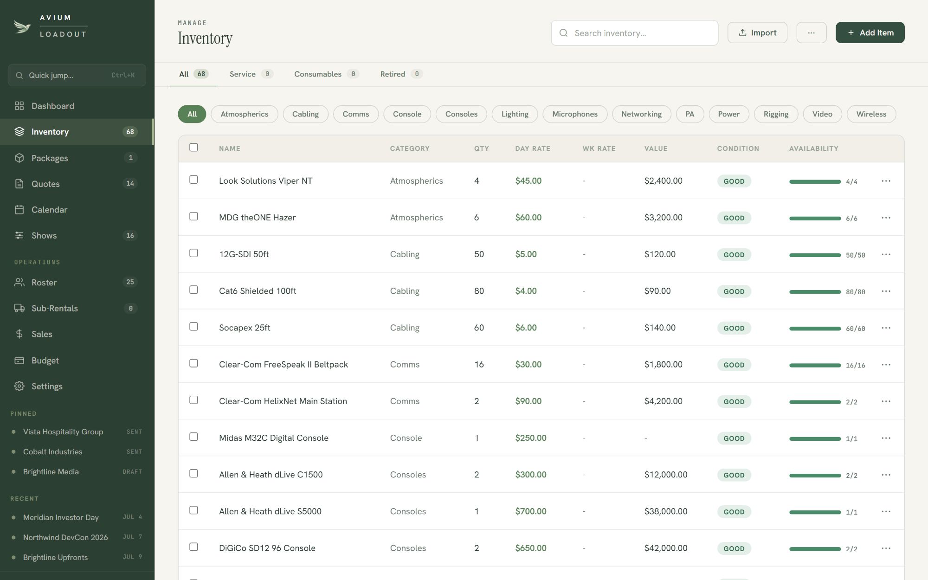
Task: Open the Quotes document icon
Action: [x=19, y=184]
